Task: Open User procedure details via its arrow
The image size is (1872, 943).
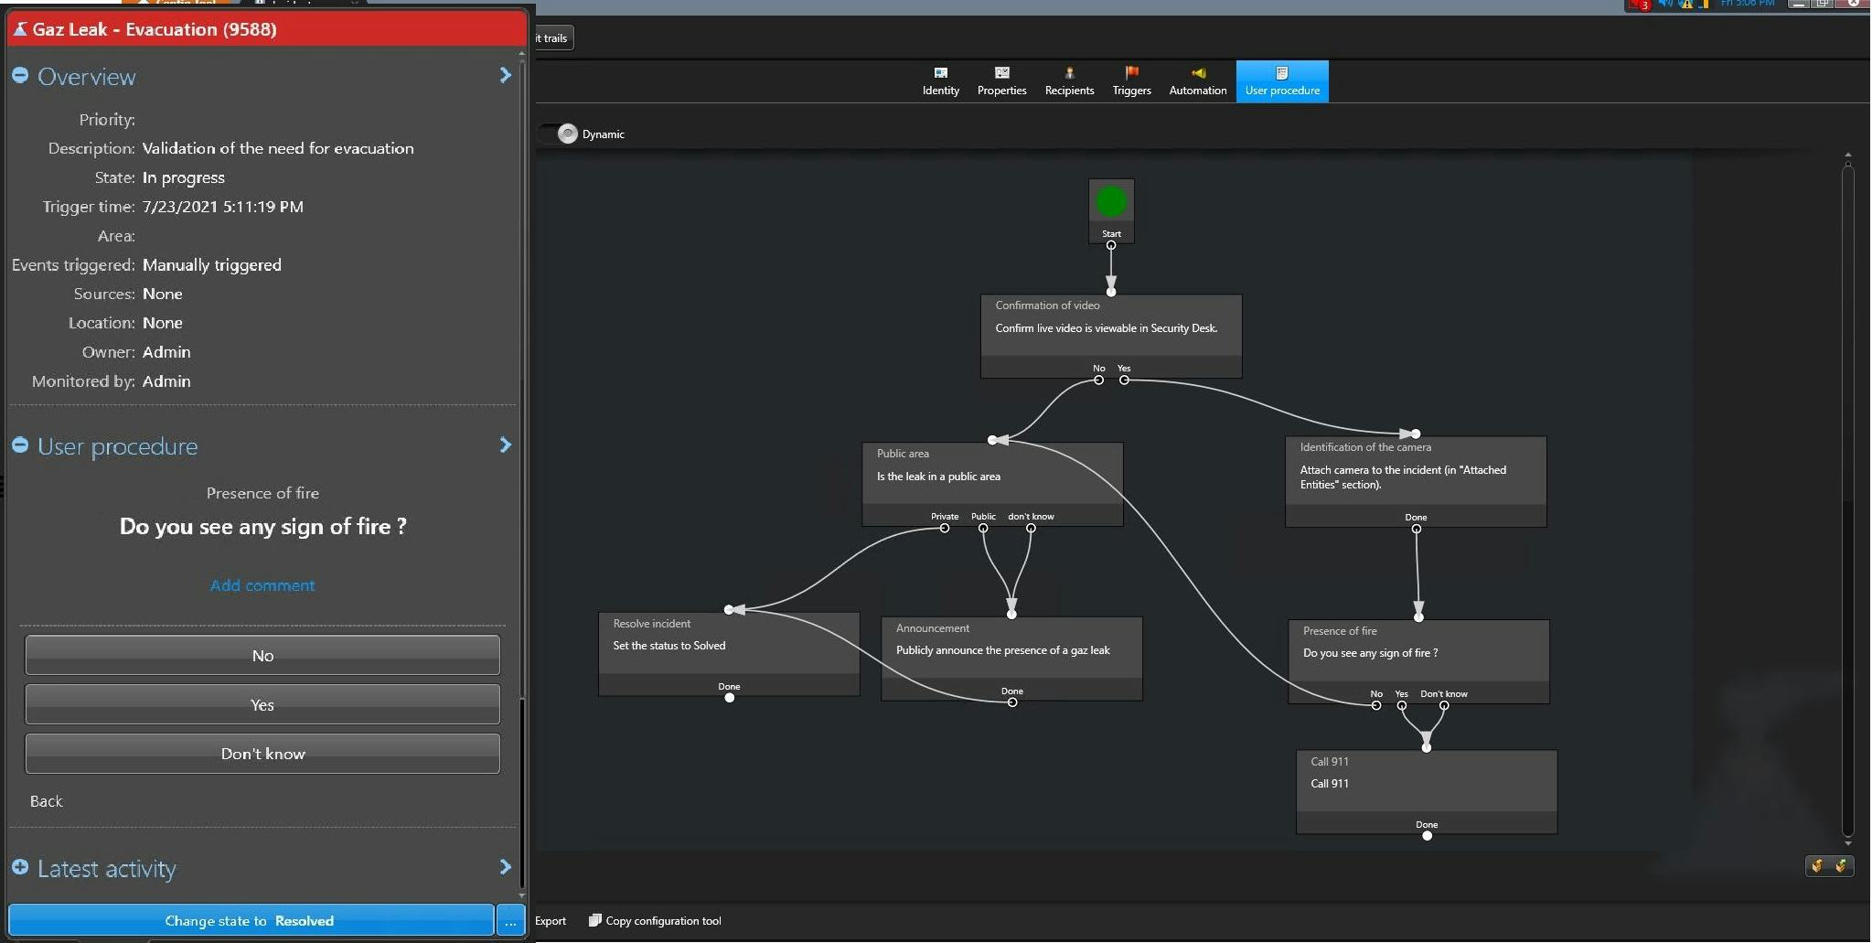Action: 506,445
